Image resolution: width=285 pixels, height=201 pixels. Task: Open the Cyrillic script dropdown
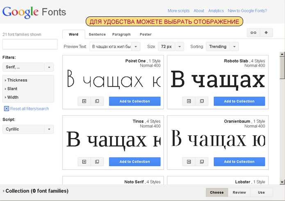coord(28,129)
